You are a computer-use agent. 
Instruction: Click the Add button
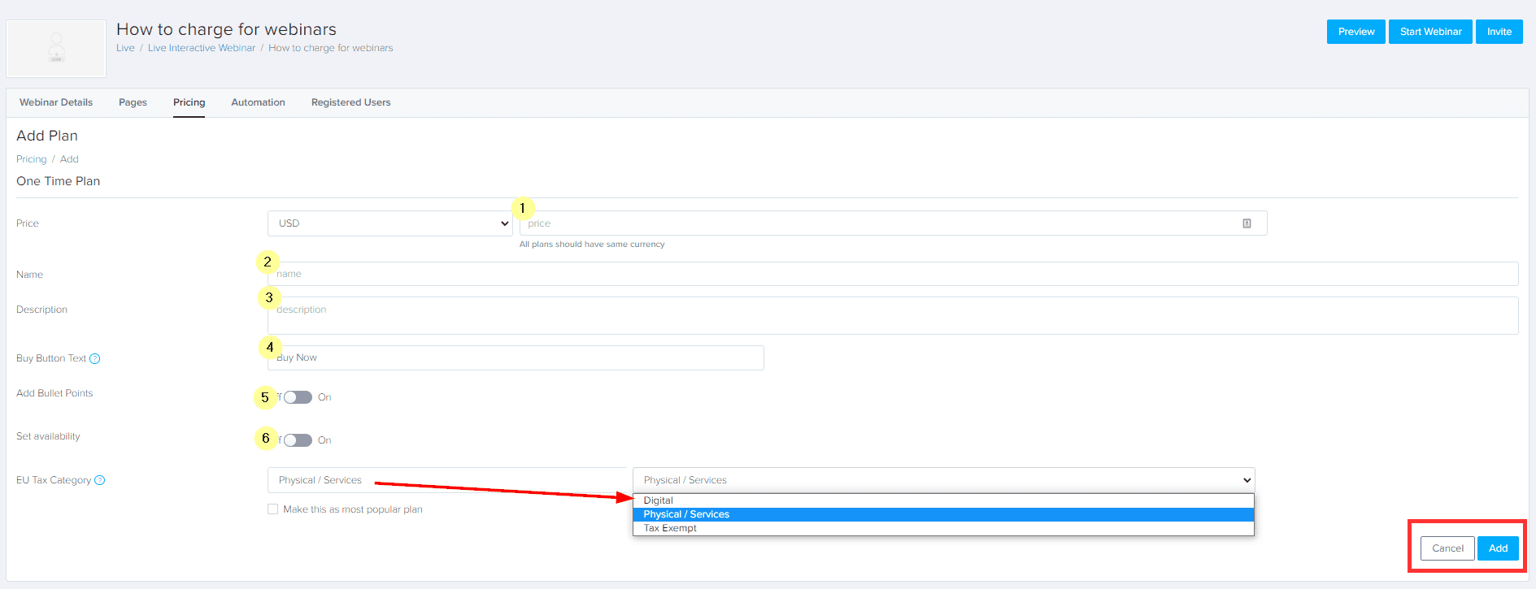[1498, 548]
